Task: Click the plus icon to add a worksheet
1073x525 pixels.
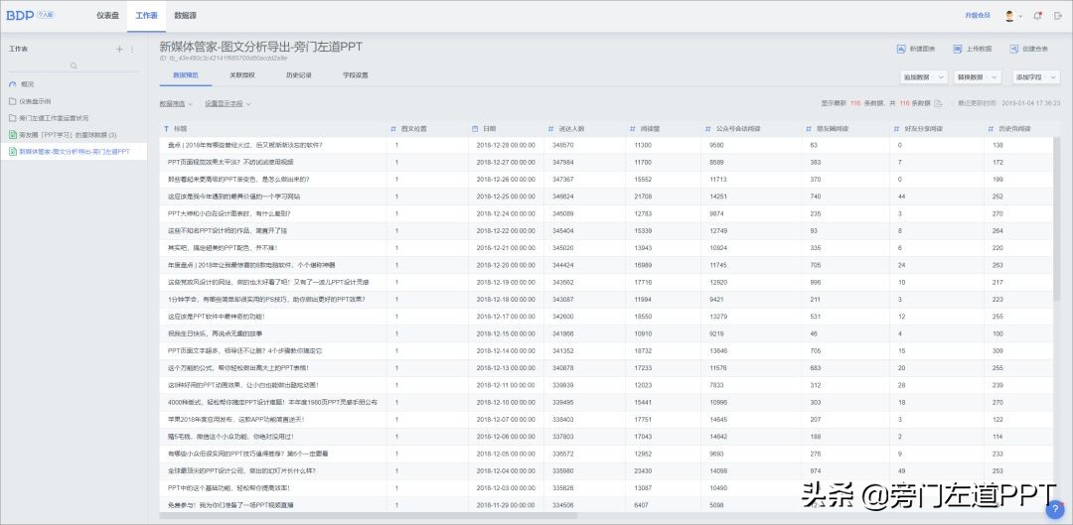Action: tap(120, 50)
